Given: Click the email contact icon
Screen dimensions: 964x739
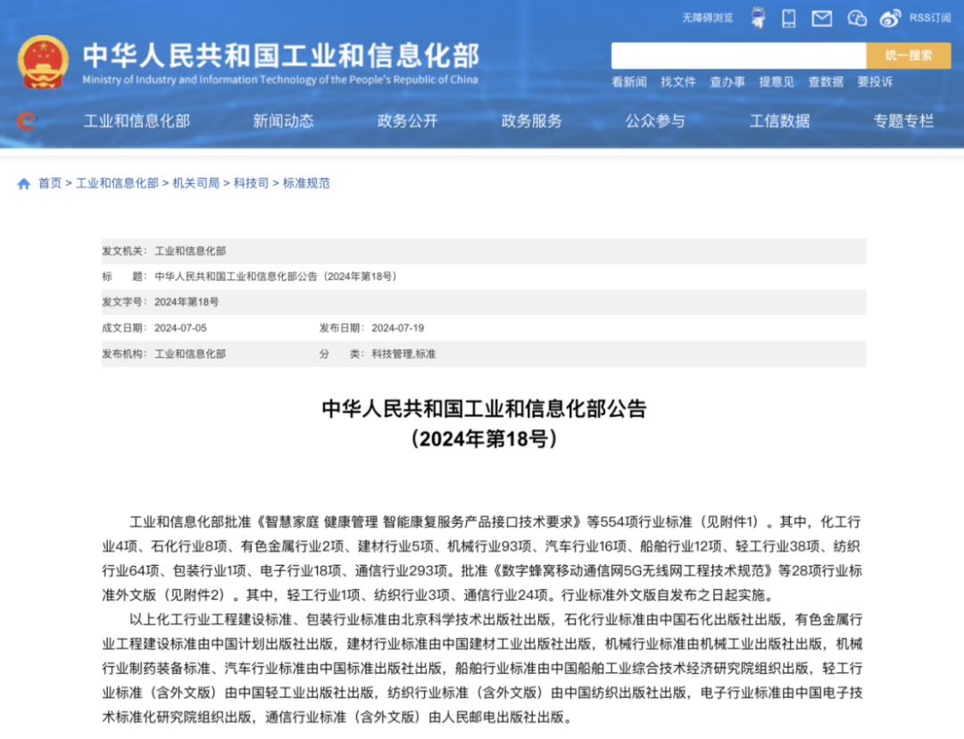Looking at the screenshot, I should click(x=821, y=17).
